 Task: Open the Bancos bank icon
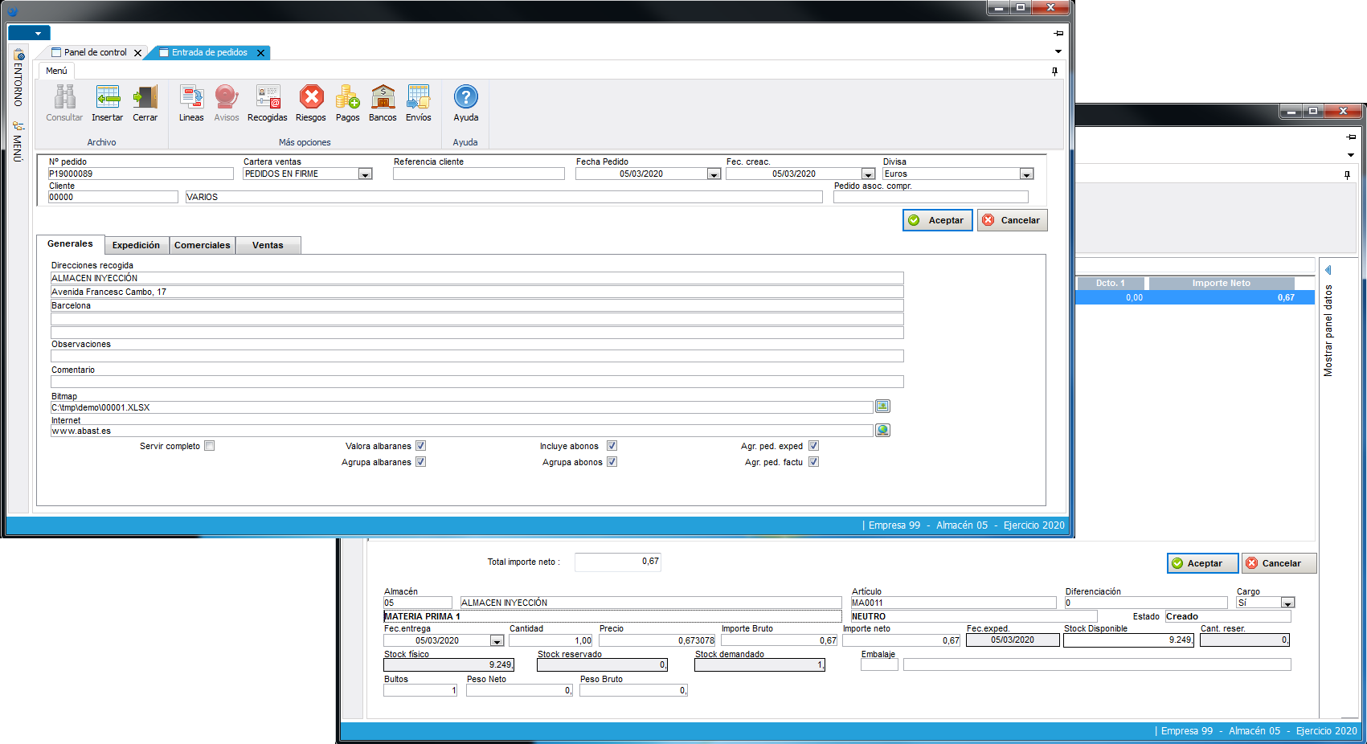pyautogui.click(x=383, y=98)
